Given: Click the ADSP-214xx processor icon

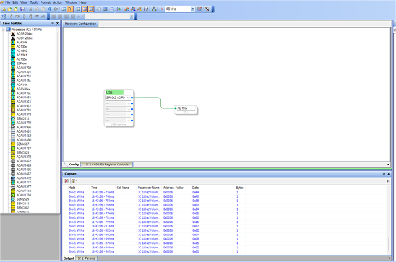Looking at the screenshot, I should [x=13, y=34].
